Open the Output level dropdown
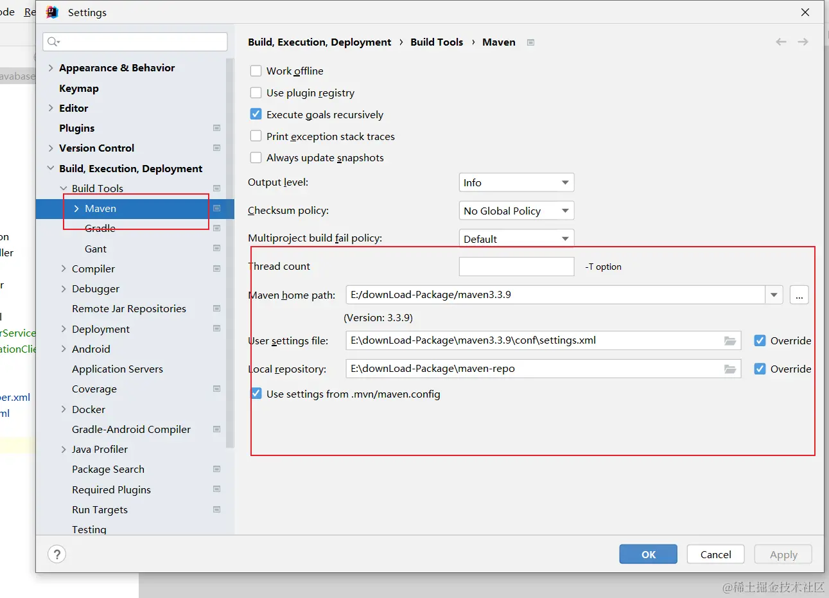829x598 pixels. click(516, 182)
